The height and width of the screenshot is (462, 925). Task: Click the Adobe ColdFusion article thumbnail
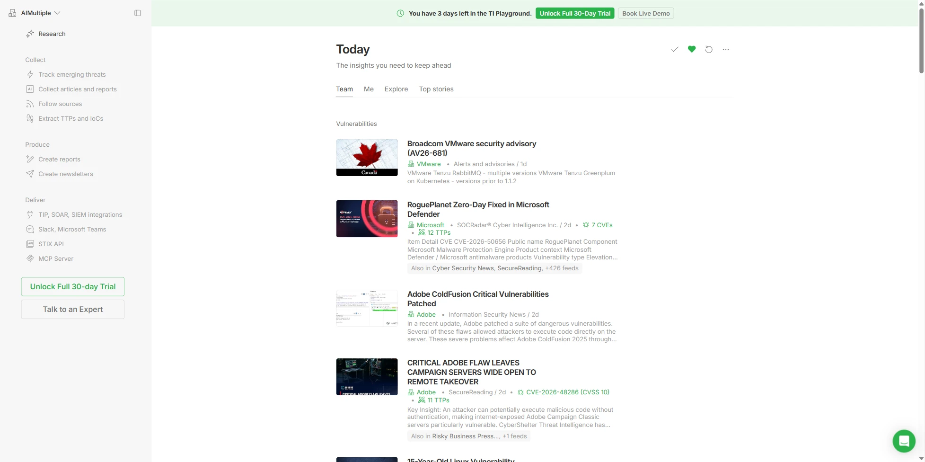coord(367,308)
